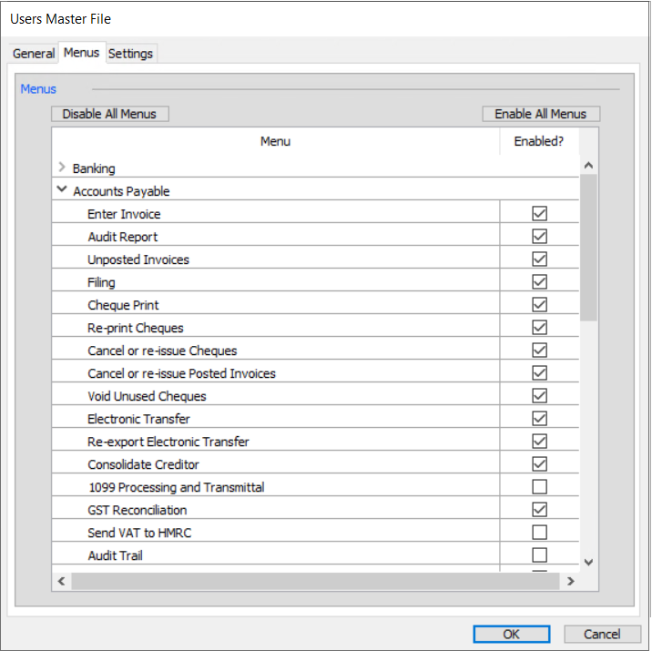652x651 pixels.
Task: Click the Disable All Menus button
Action: point(110,114)
